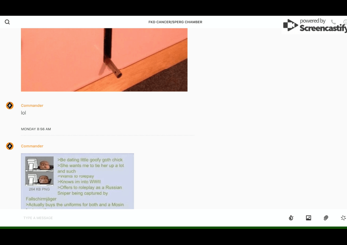This screenshot has width=347, height=245.
Task: Click the Monday 8:56 AM timestamp
Action: [x=36, y=129]
